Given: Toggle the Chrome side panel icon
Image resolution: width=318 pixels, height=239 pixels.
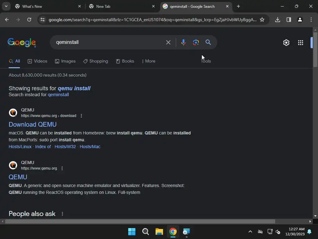Looking at the screenshot, I should tap(289, 20).
